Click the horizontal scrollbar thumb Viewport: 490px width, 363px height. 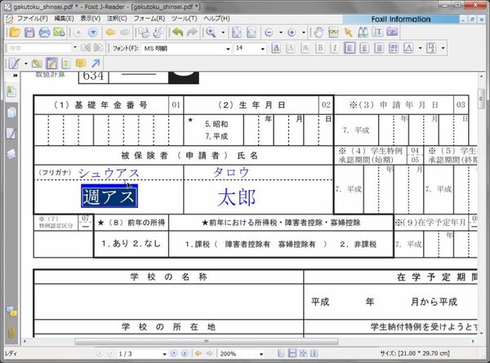click(x=207, y=342)
